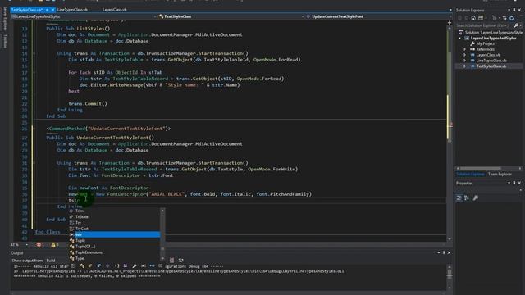This screenshot has height=295, width=525.
Task: Switch to the LineTypesClass.vb tab
Action: tap(72, 10)
